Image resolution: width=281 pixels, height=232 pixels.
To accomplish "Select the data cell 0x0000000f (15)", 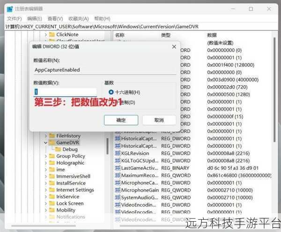I will 225,116.
